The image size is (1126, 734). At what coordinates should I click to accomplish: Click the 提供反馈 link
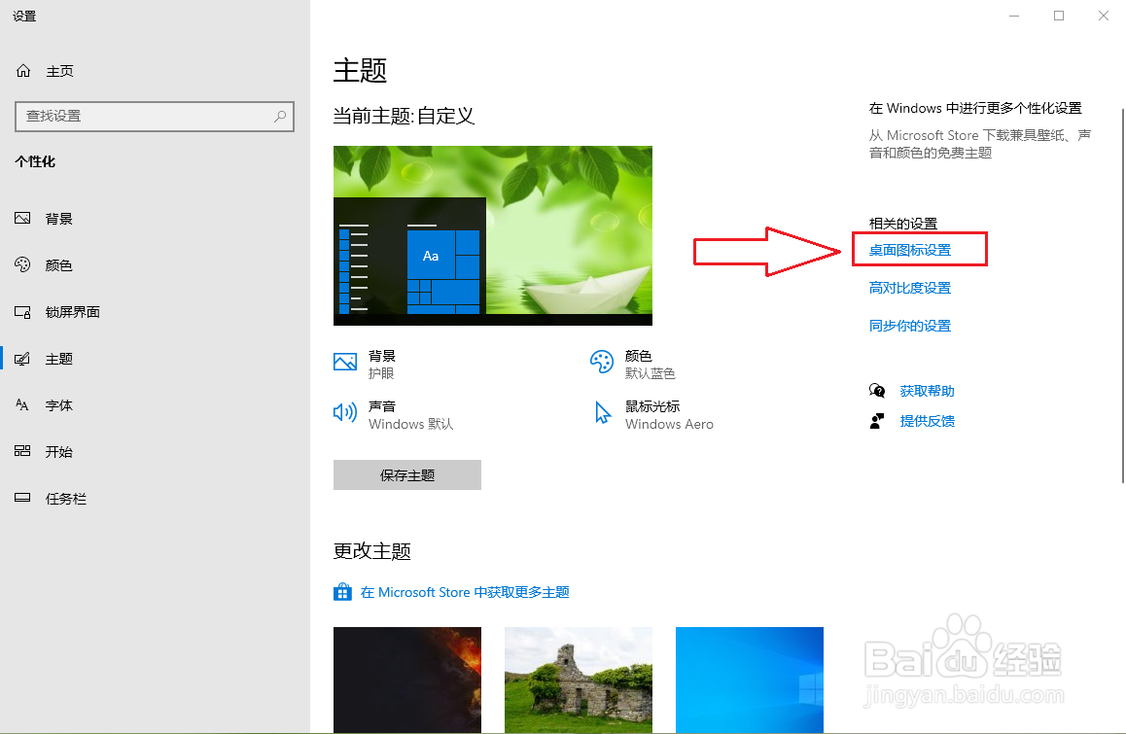pos(927,421)
